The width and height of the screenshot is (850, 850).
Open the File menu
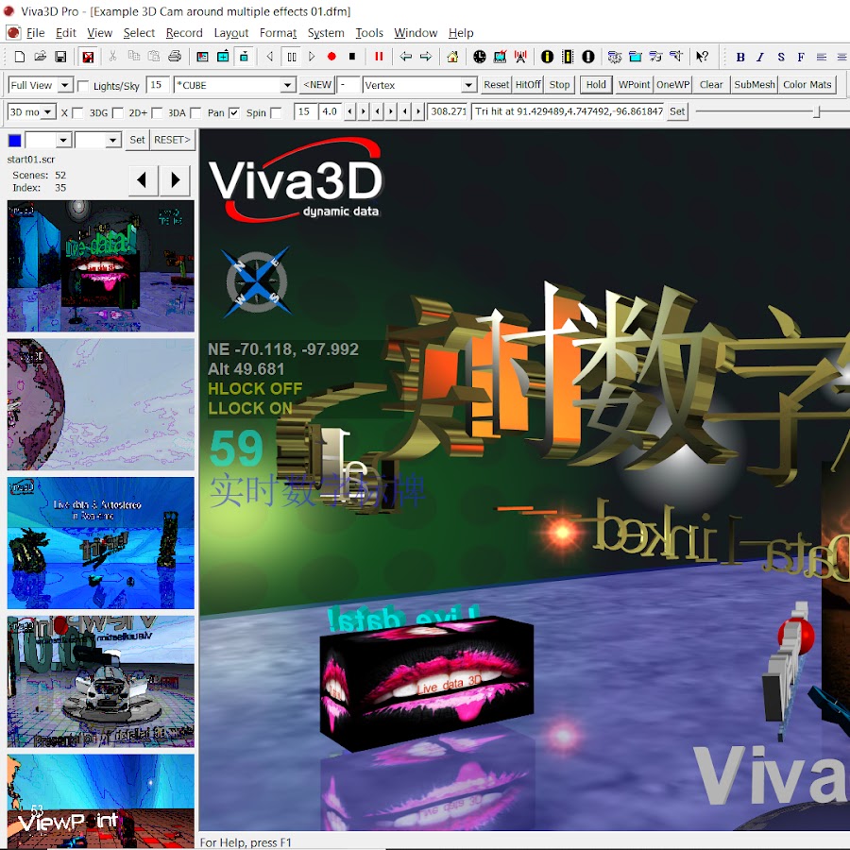point(35,33)
